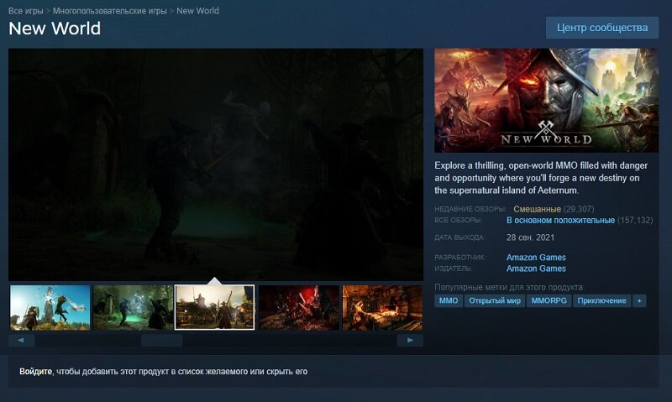Click release date 28 сен. 2021
The image size is (672, 402).
(x=531, y=238)
